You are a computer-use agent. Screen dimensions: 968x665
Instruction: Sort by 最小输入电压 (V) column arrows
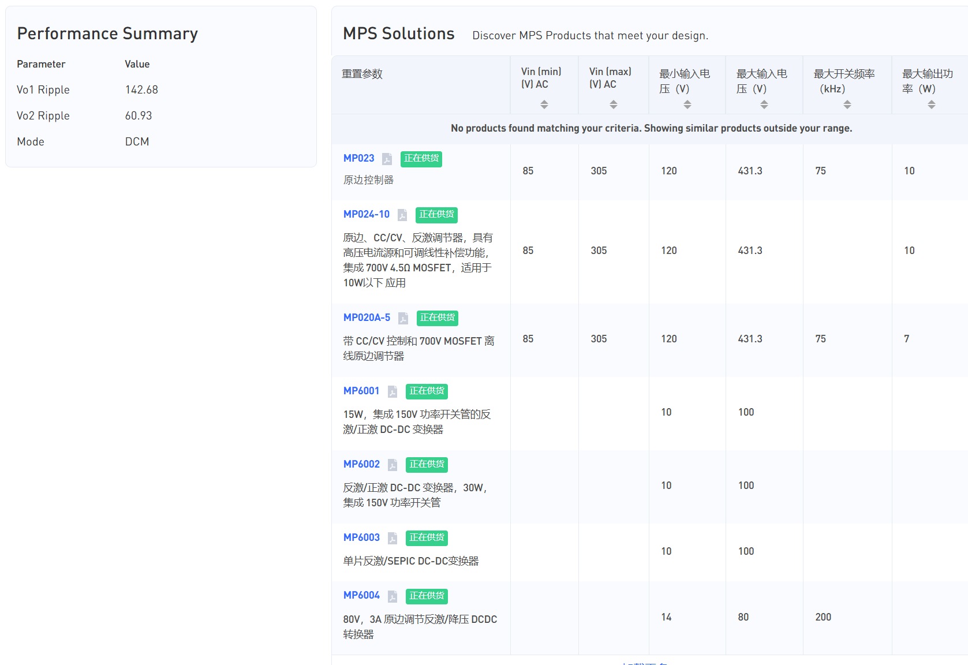coord(687,104)
